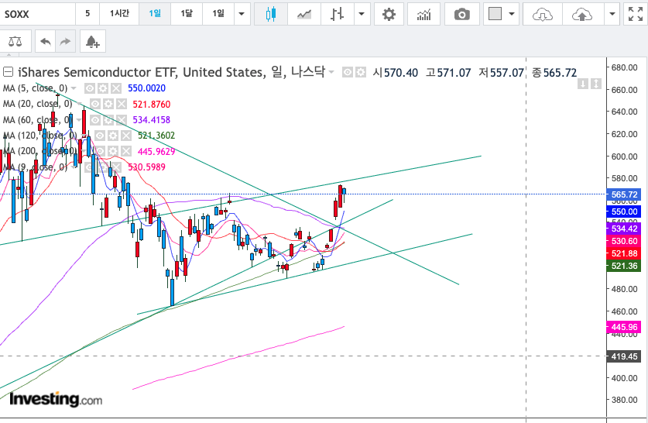Remove the MA 5 indicator

[116, 88]
